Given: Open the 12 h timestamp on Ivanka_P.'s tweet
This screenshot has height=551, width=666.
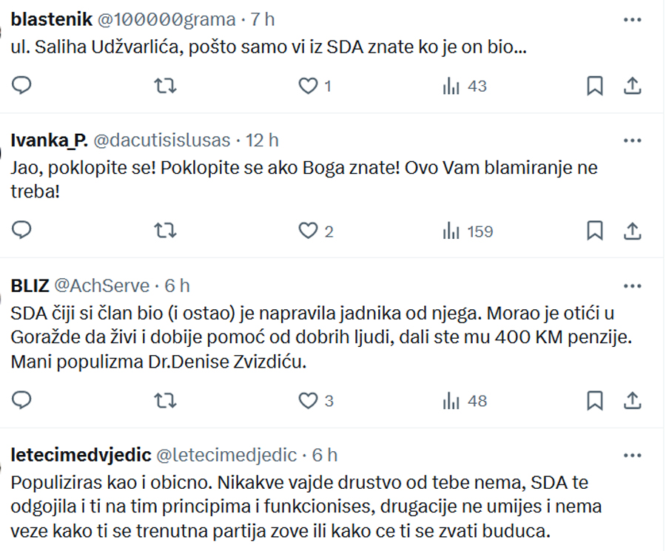Looking at the screenshot, I should (262, 141).
